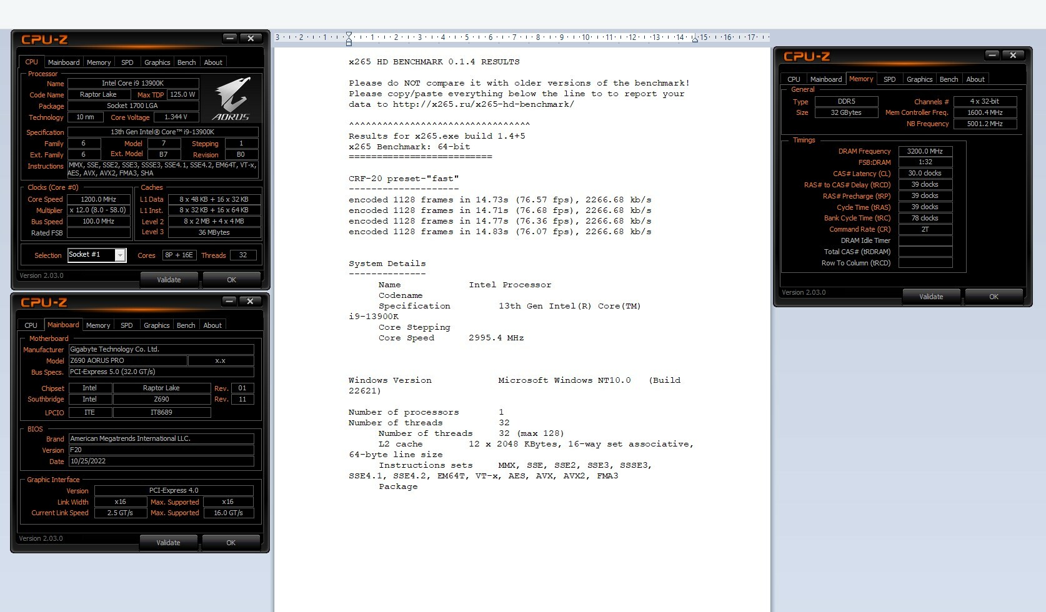
Task: Click the 32 GBytes memory size field
Action: tap(846, 112)
